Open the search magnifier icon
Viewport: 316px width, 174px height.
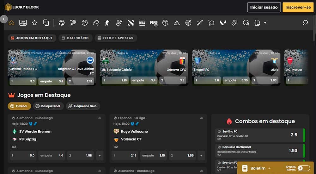click(x=305, y=22)
